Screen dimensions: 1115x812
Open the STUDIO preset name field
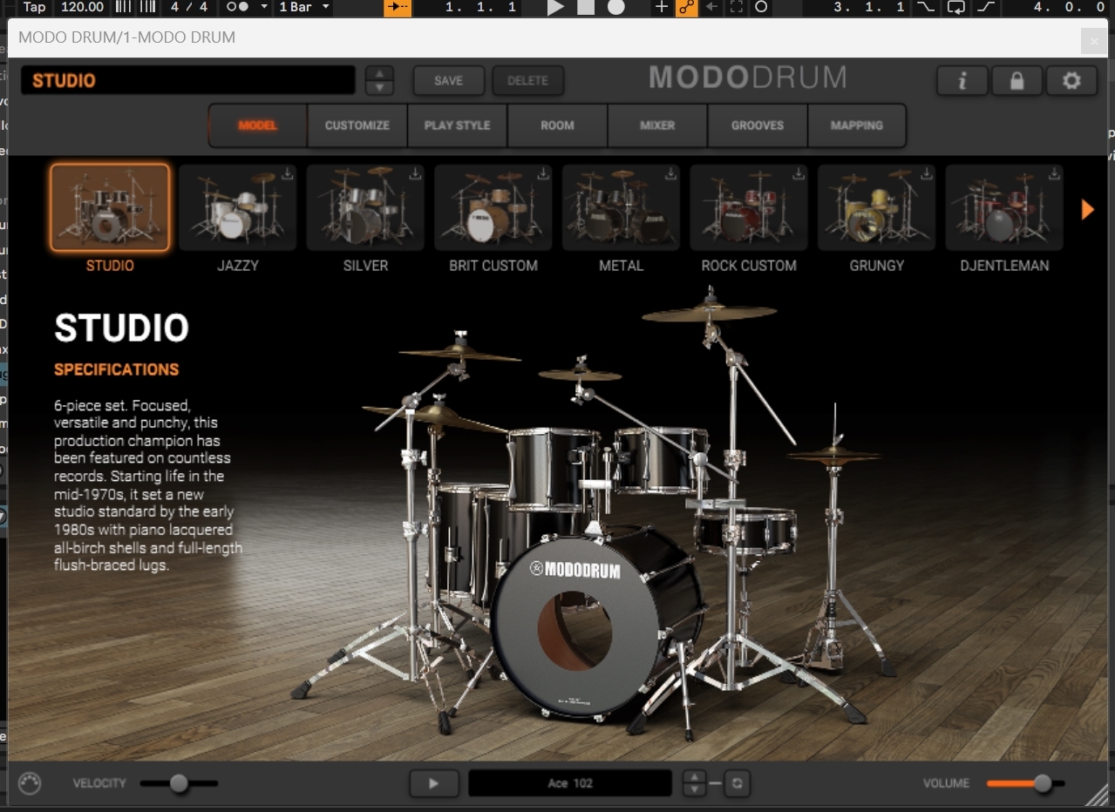(188, 81)
